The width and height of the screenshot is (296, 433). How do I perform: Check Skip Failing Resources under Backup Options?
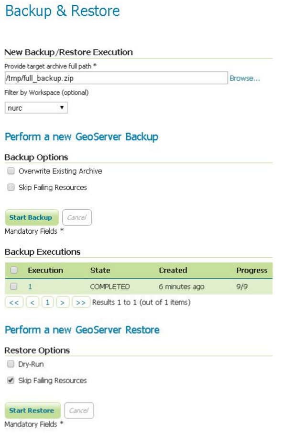point(11,187)
